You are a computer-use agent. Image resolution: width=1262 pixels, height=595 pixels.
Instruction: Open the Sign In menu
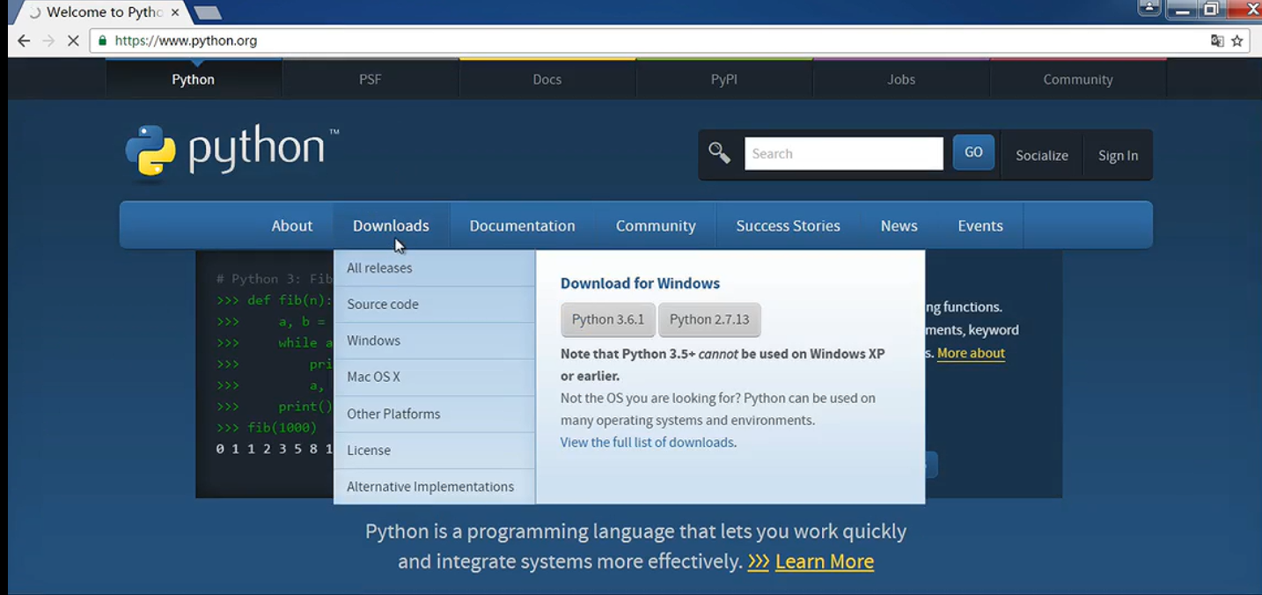(1118, 155)
